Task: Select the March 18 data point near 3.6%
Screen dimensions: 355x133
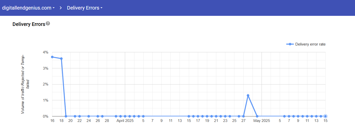Action: point(61,59)
